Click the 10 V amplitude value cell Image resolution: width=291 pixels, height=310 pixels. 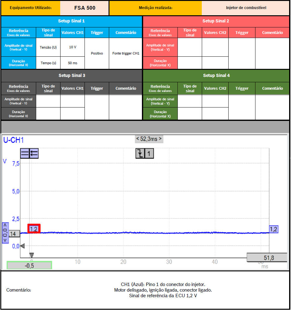[x=72, y=47]
